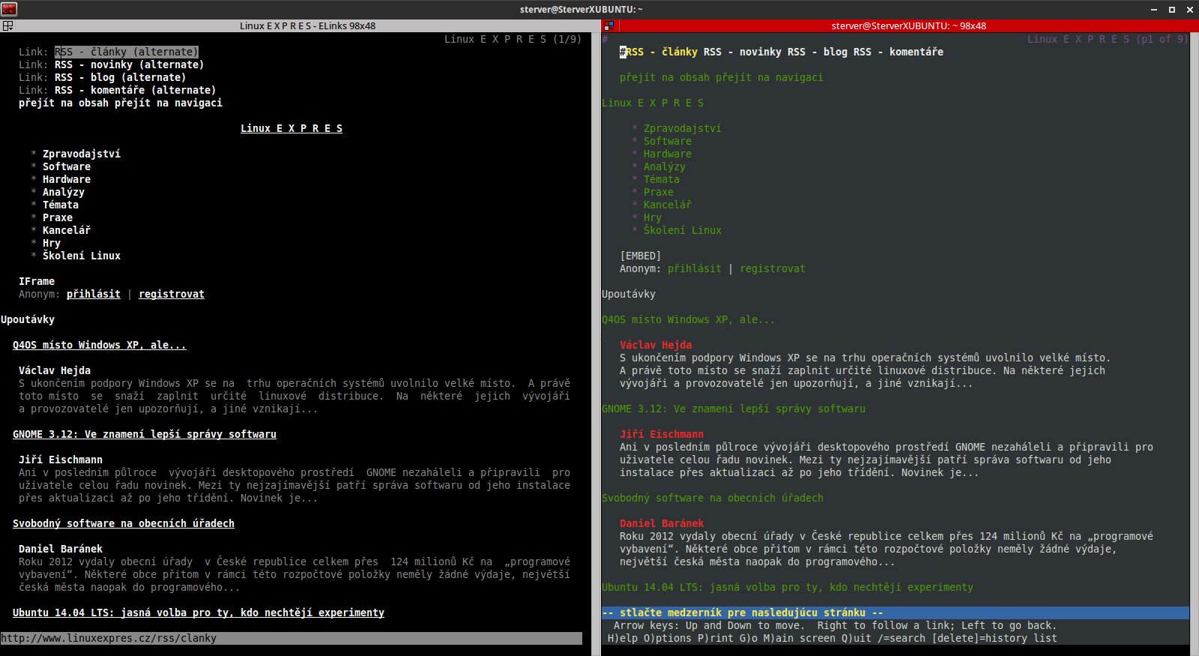Viewport: 1199px width, 656px height.
Task: Select green Témata in Lynx pane
Action: coord(662,179)
